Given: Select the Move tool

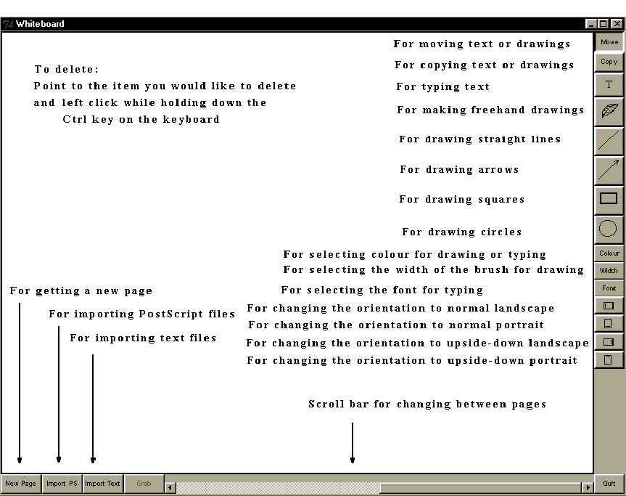Looking at the screenshot, I should [x=609, y=42].
